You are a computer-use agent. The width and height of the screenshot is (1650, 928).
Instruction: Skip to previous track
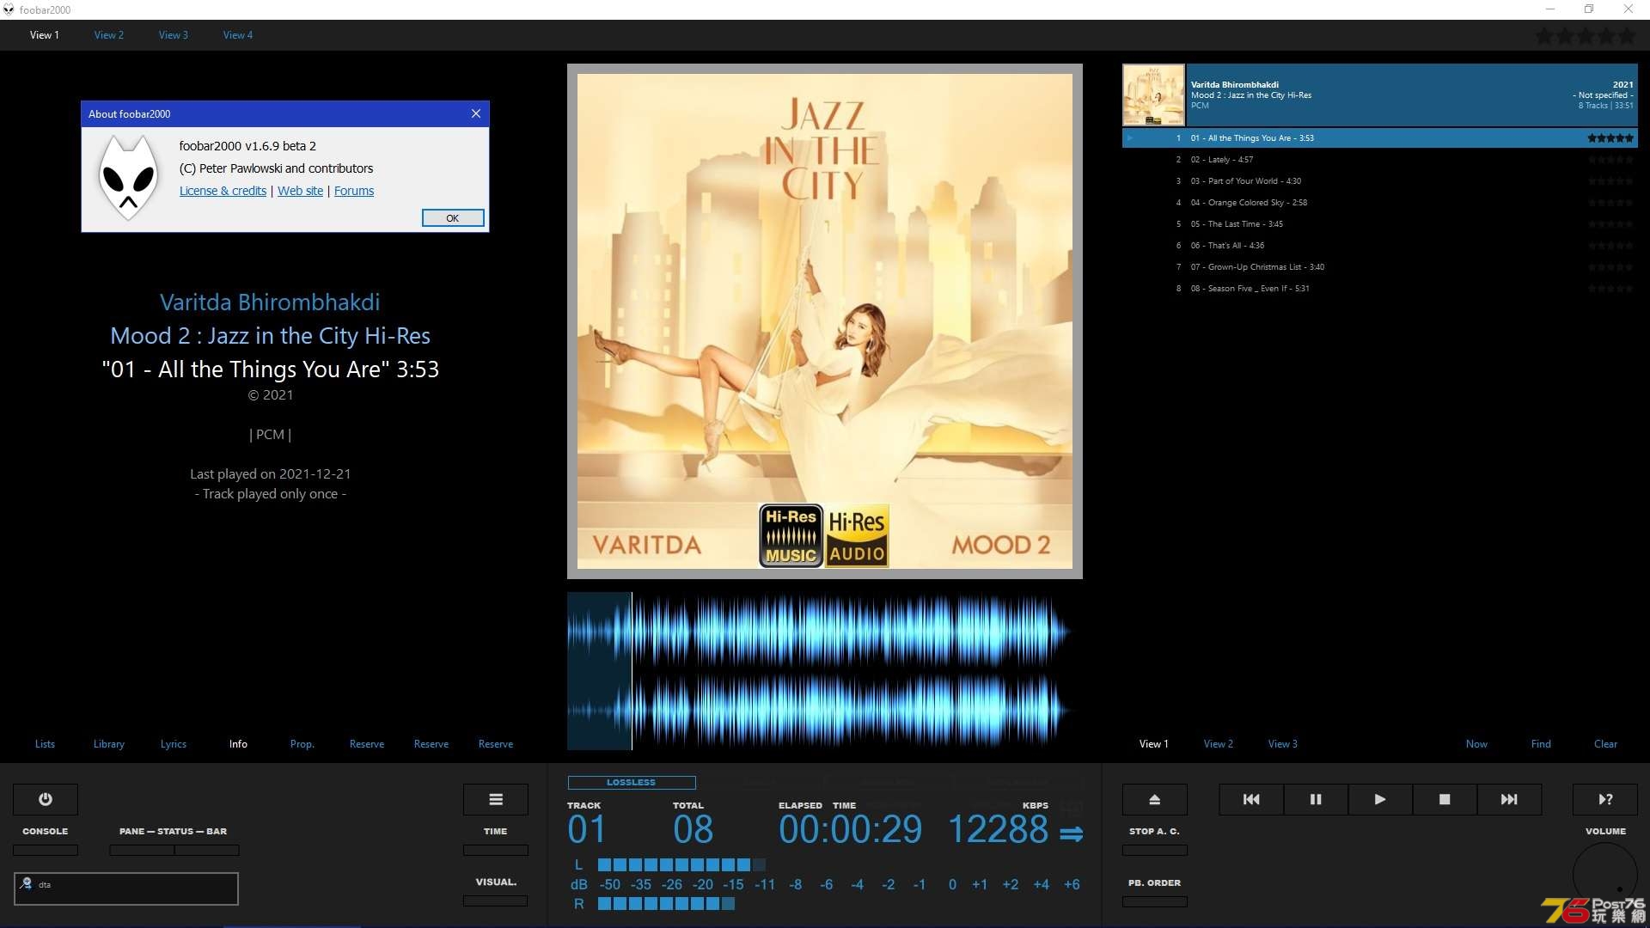(1251, 799)
